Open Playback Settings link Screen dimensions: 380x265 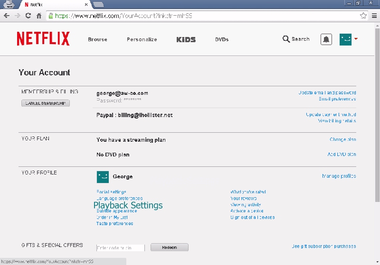point(128,205)
